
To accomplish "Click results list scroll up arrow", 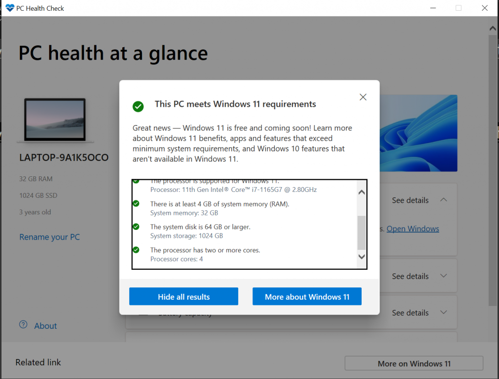I will (x=362, y=192).
